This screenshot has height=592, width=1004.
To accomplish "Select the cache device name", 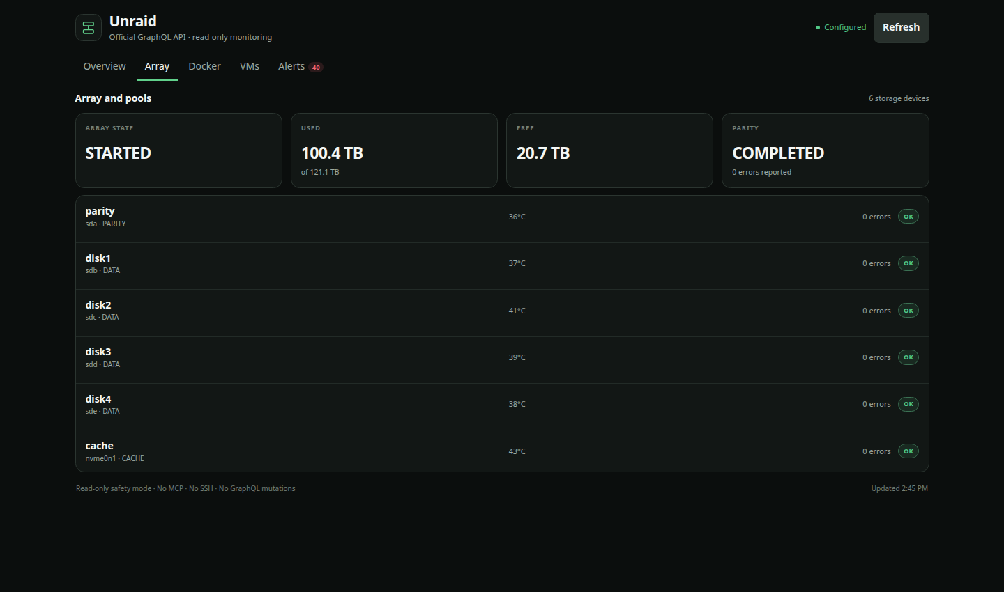I will tap(99, 446).
